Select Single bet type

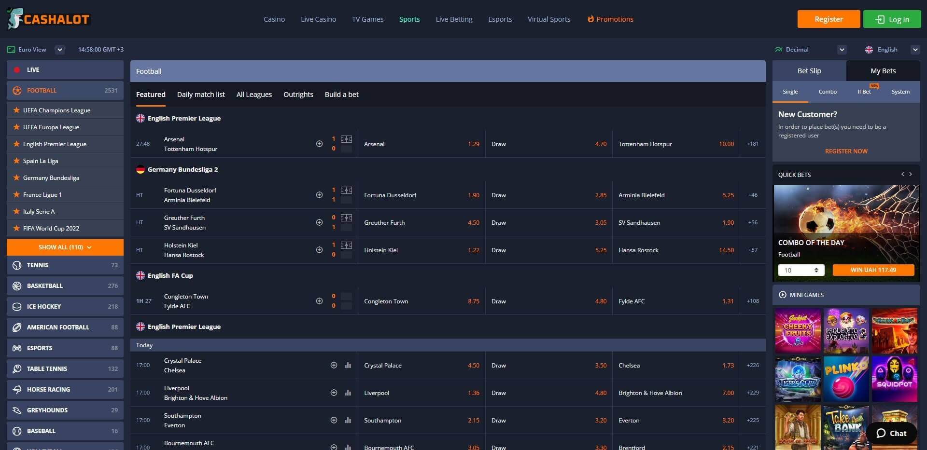(x=790, y=92)
